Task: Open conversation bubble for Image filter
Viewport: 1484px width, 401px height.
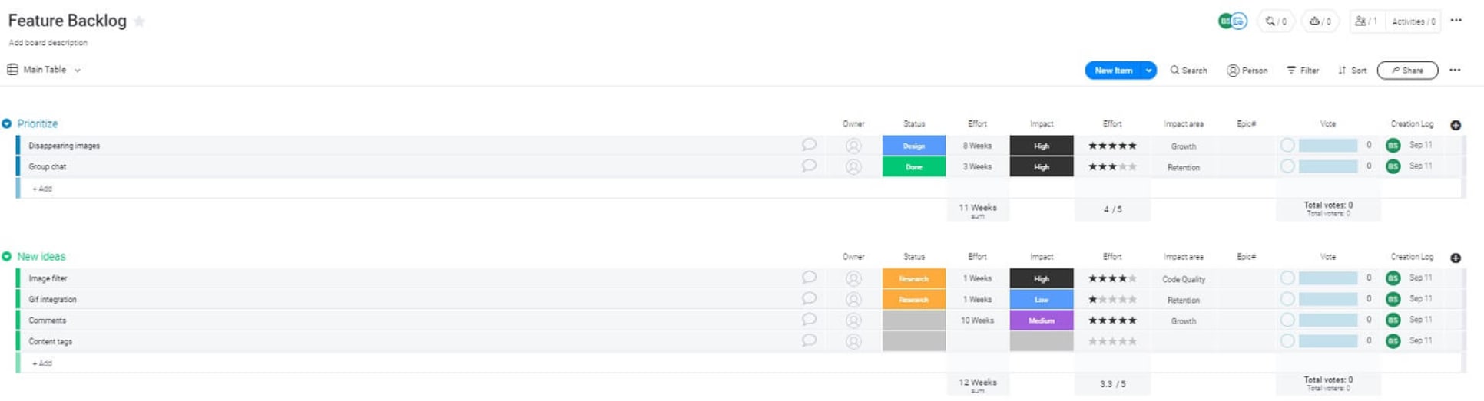Action: [809, 278]
